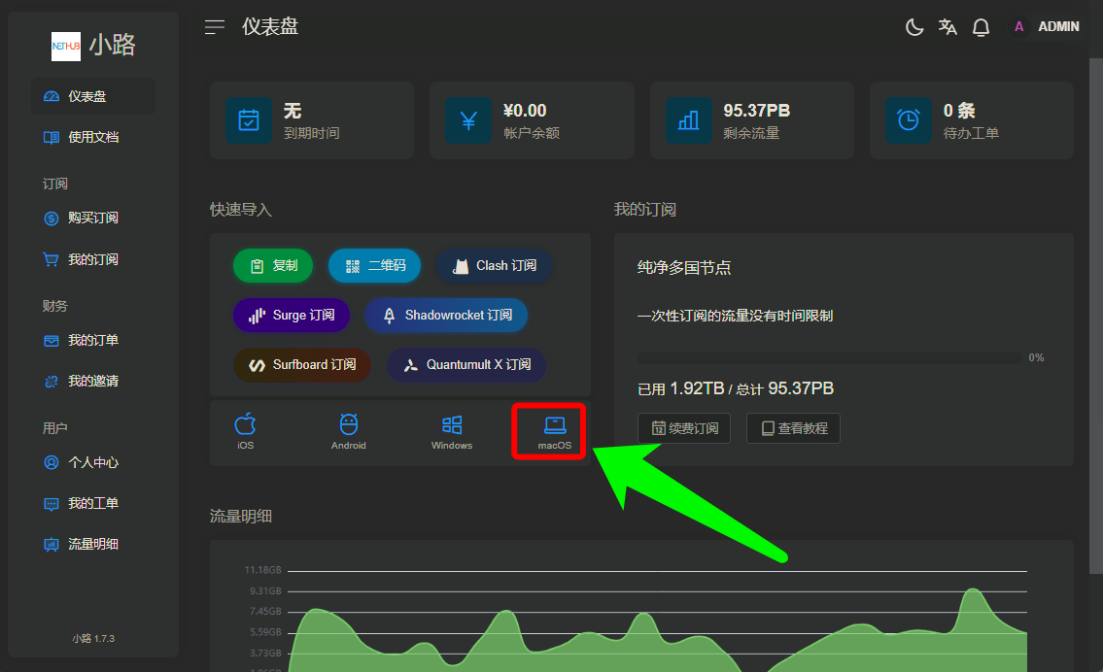
Task: Open 使用文档 in sidebar
Action: pyautogui.click(x=92, y=138)
